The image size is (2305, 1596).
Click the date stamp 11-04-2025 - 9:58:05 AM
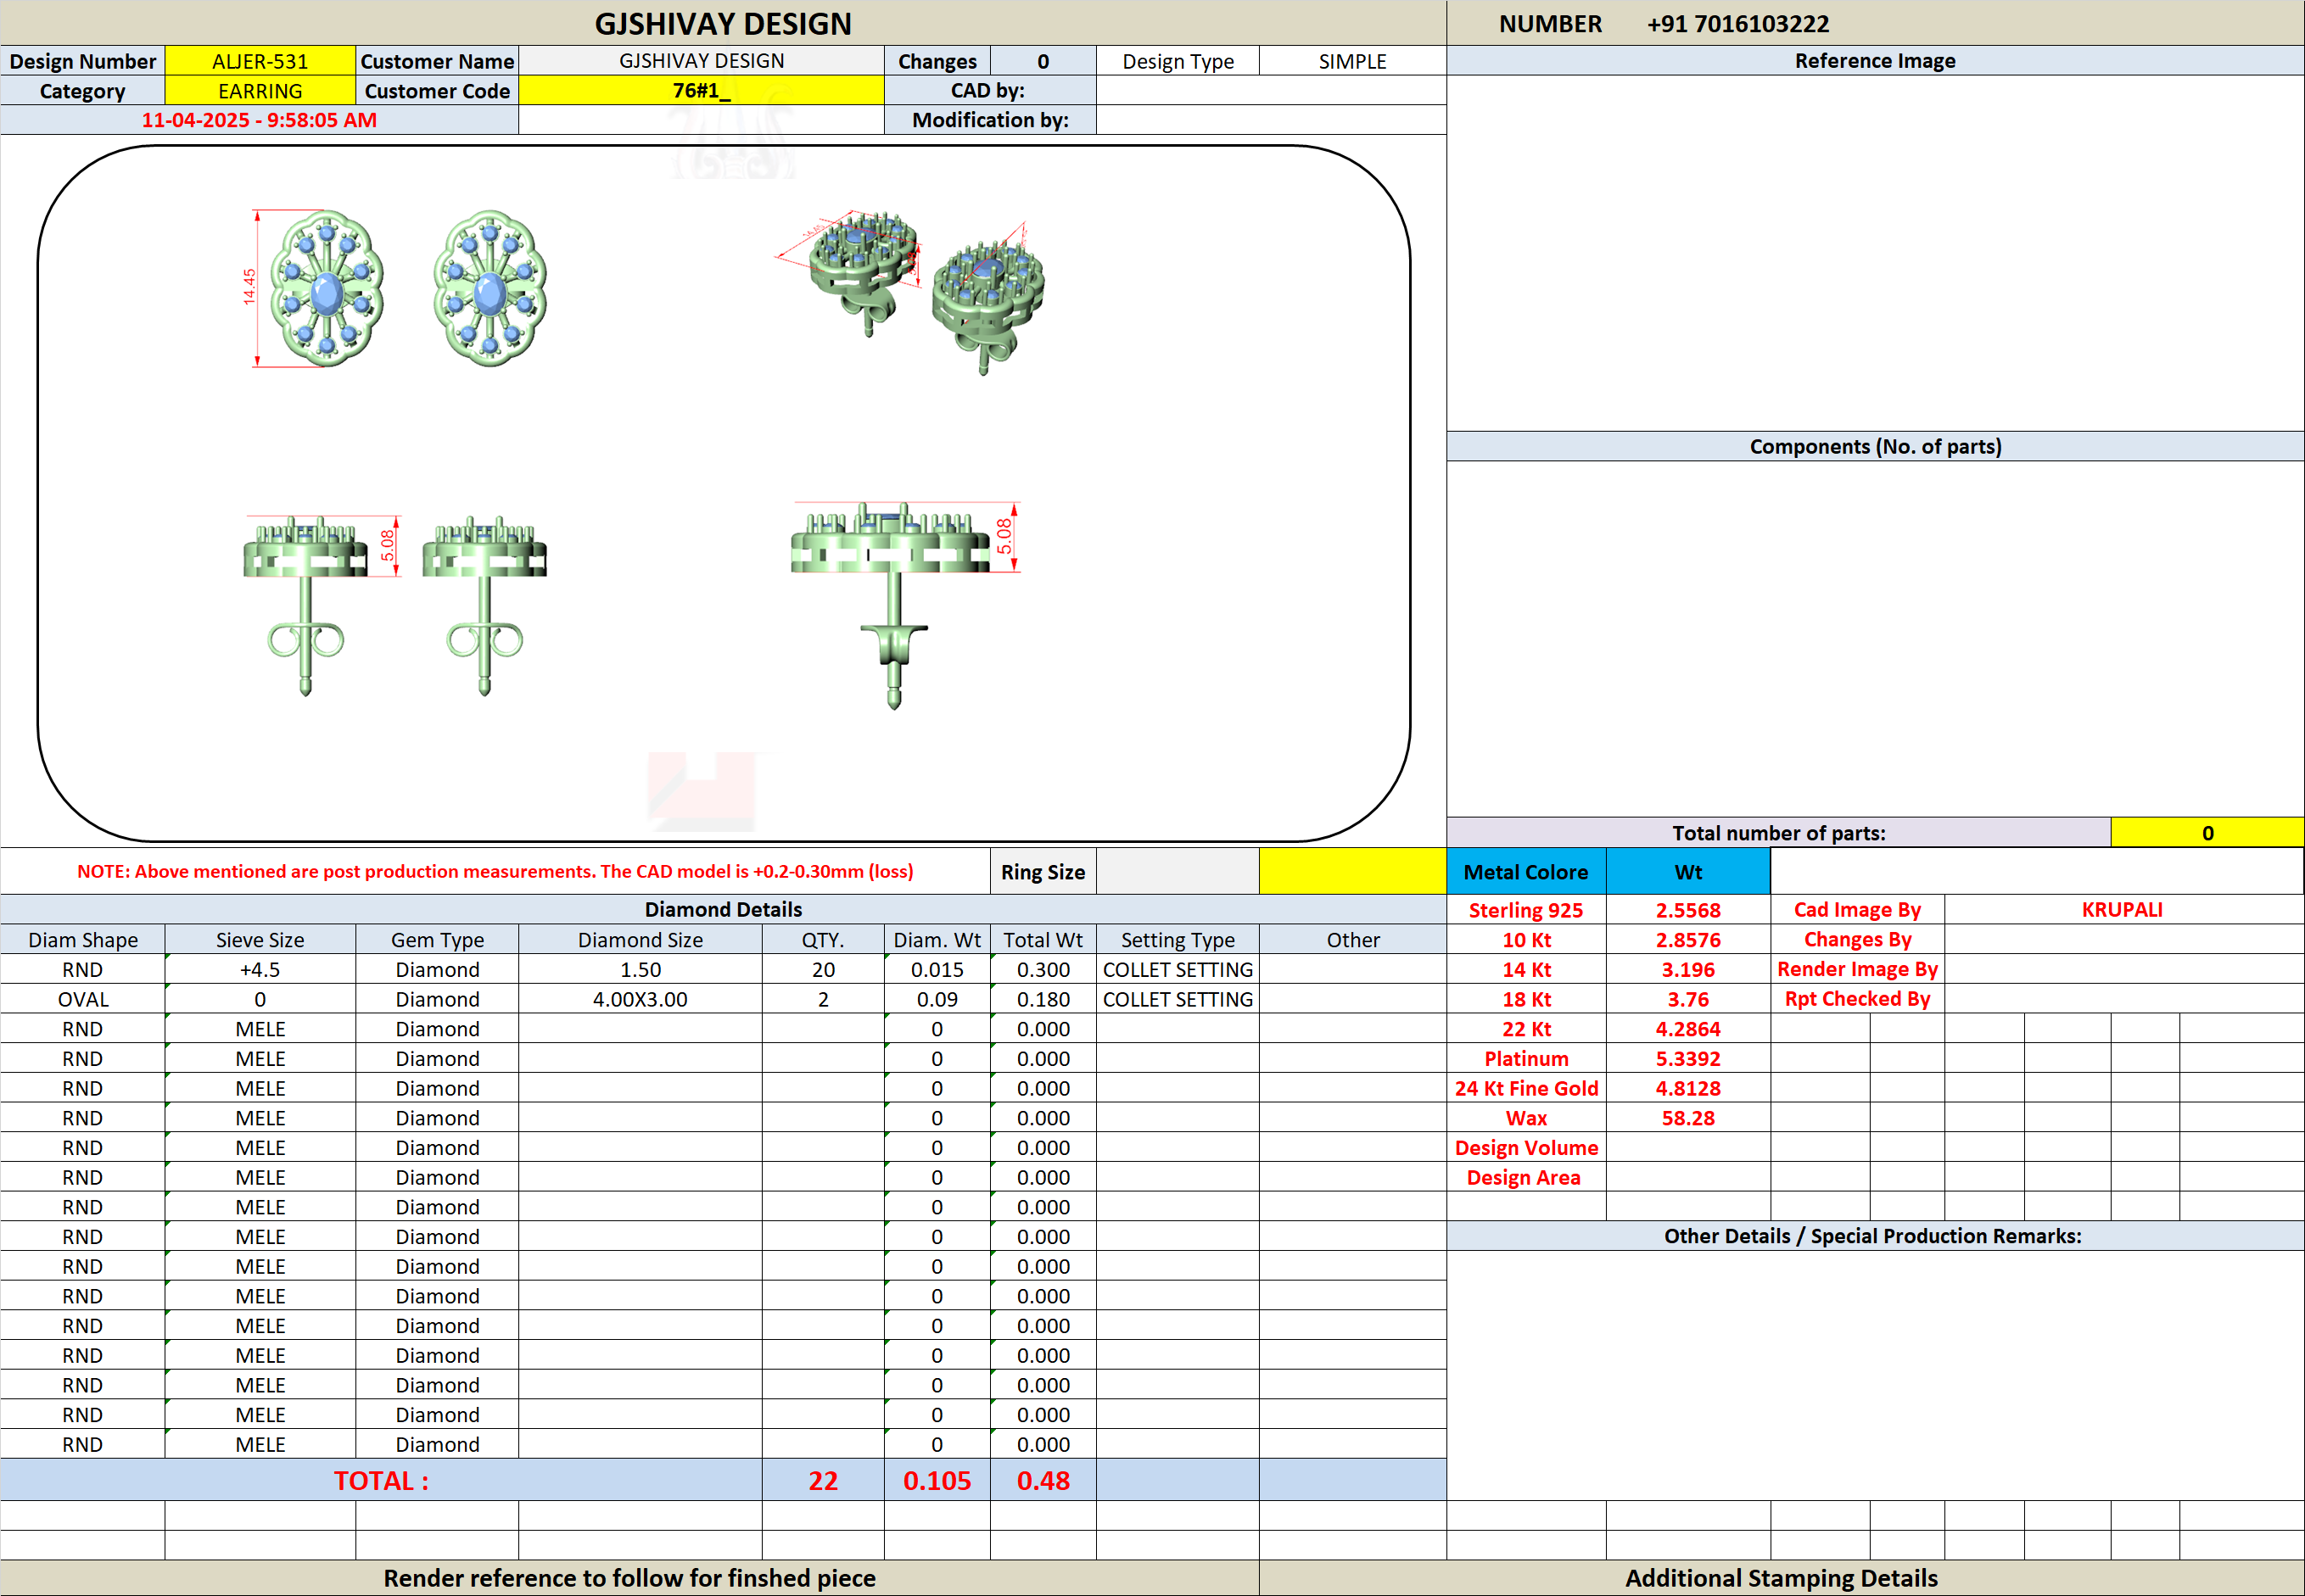pos(259,120)
